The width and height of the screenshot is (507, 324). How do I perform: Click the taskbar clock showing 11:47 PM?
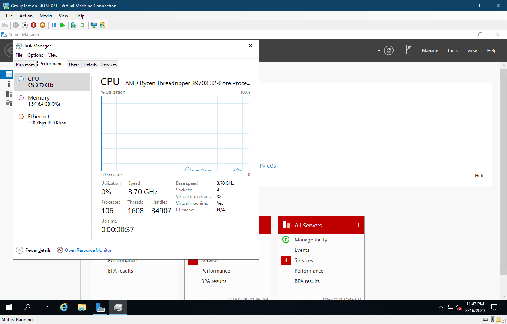tap(475, 307)
